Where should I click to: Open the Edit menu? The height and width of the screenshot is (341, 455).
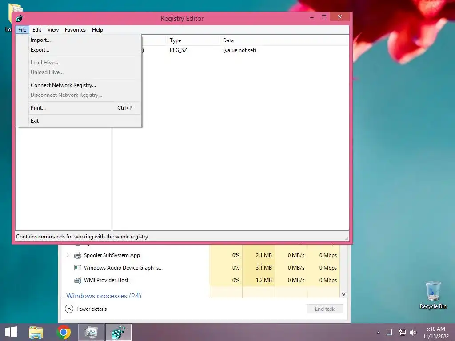[x=37, y=30]
